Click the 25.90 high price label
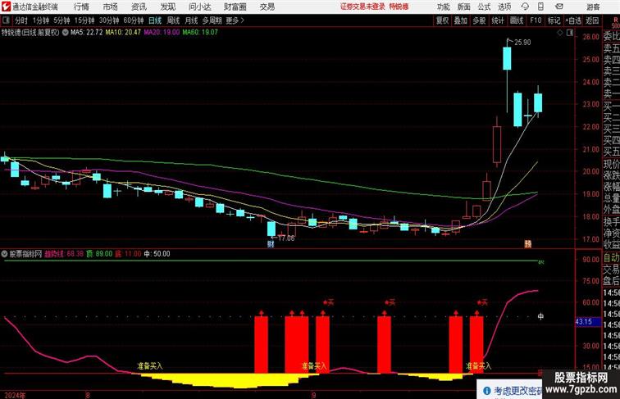The image size is (620, 399). point(522,43)
